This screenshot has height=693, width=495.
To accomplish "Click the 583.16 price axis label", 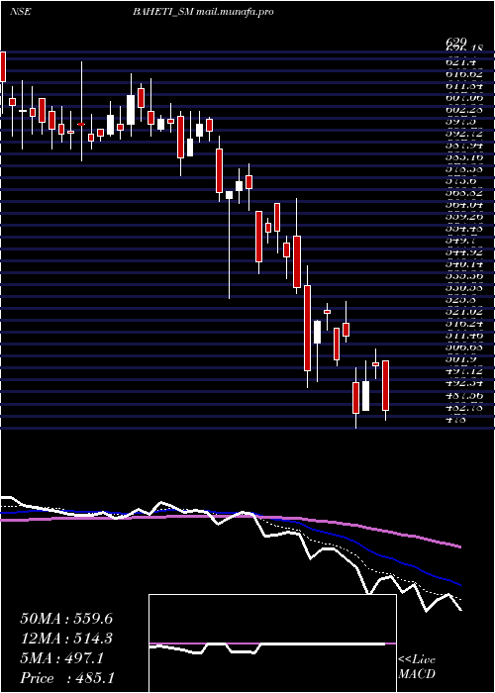I will (464, 157).
